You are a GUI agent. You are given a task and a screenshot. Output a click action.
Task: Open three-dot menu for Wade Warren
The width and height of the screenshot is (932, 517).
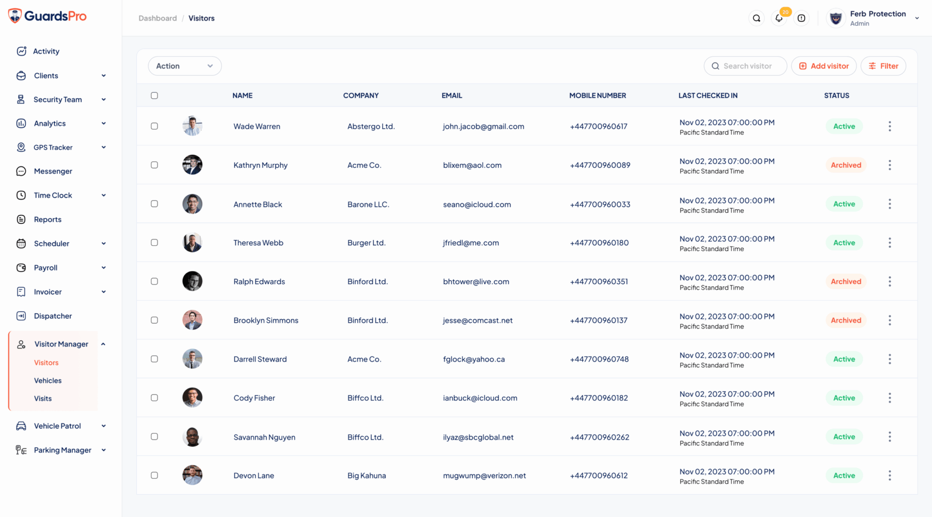[x=889, y=126]
